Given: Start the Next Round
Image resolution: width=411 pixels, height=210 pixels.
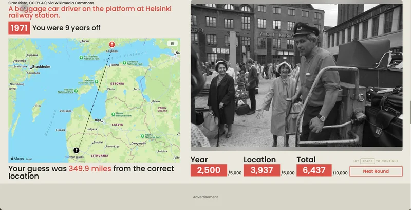Looking at the screenshot, I should click(x=376, y=171).
